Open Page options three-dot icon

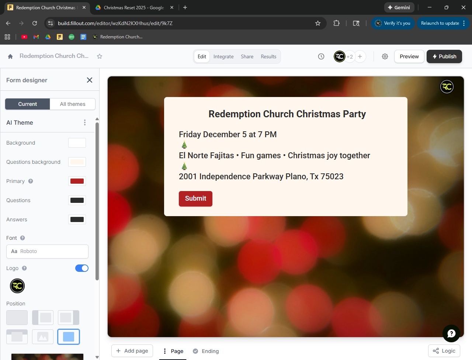pos(165,351)
